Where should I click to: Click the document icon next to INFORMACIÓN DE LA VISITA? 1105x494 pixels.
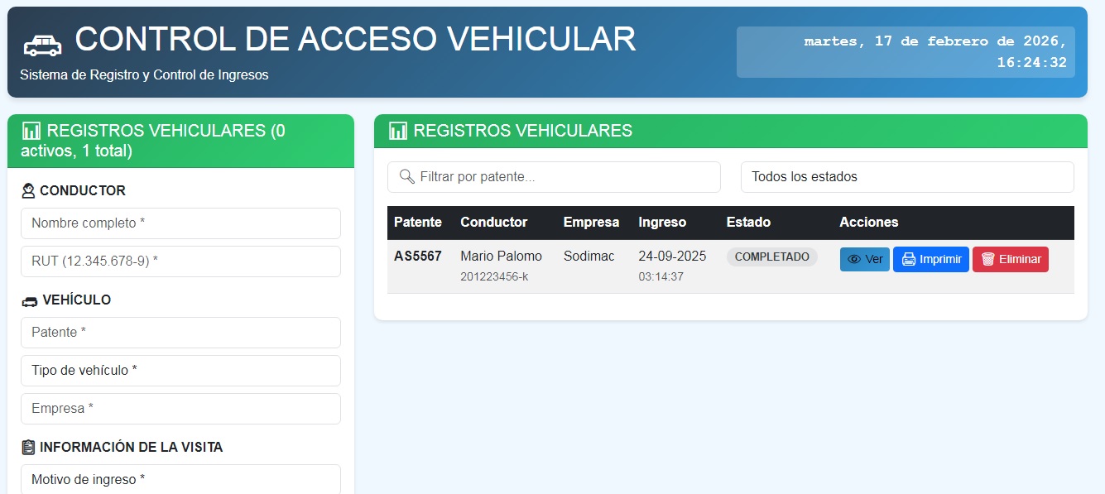[30, 447]
